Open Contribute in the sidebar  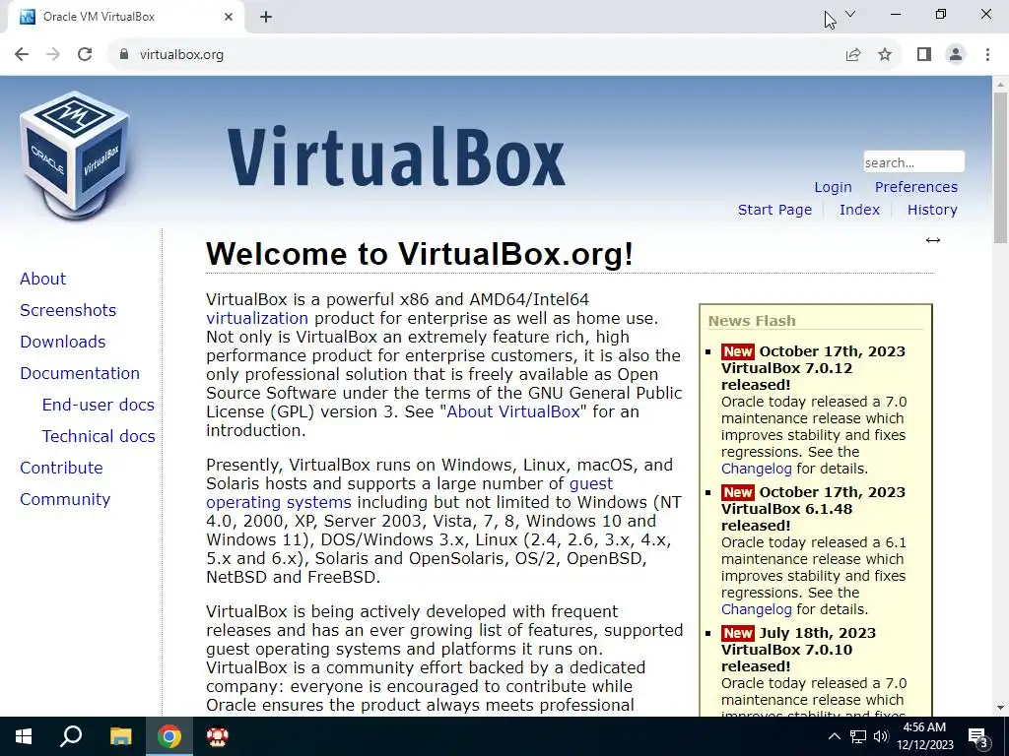(61, 468)
